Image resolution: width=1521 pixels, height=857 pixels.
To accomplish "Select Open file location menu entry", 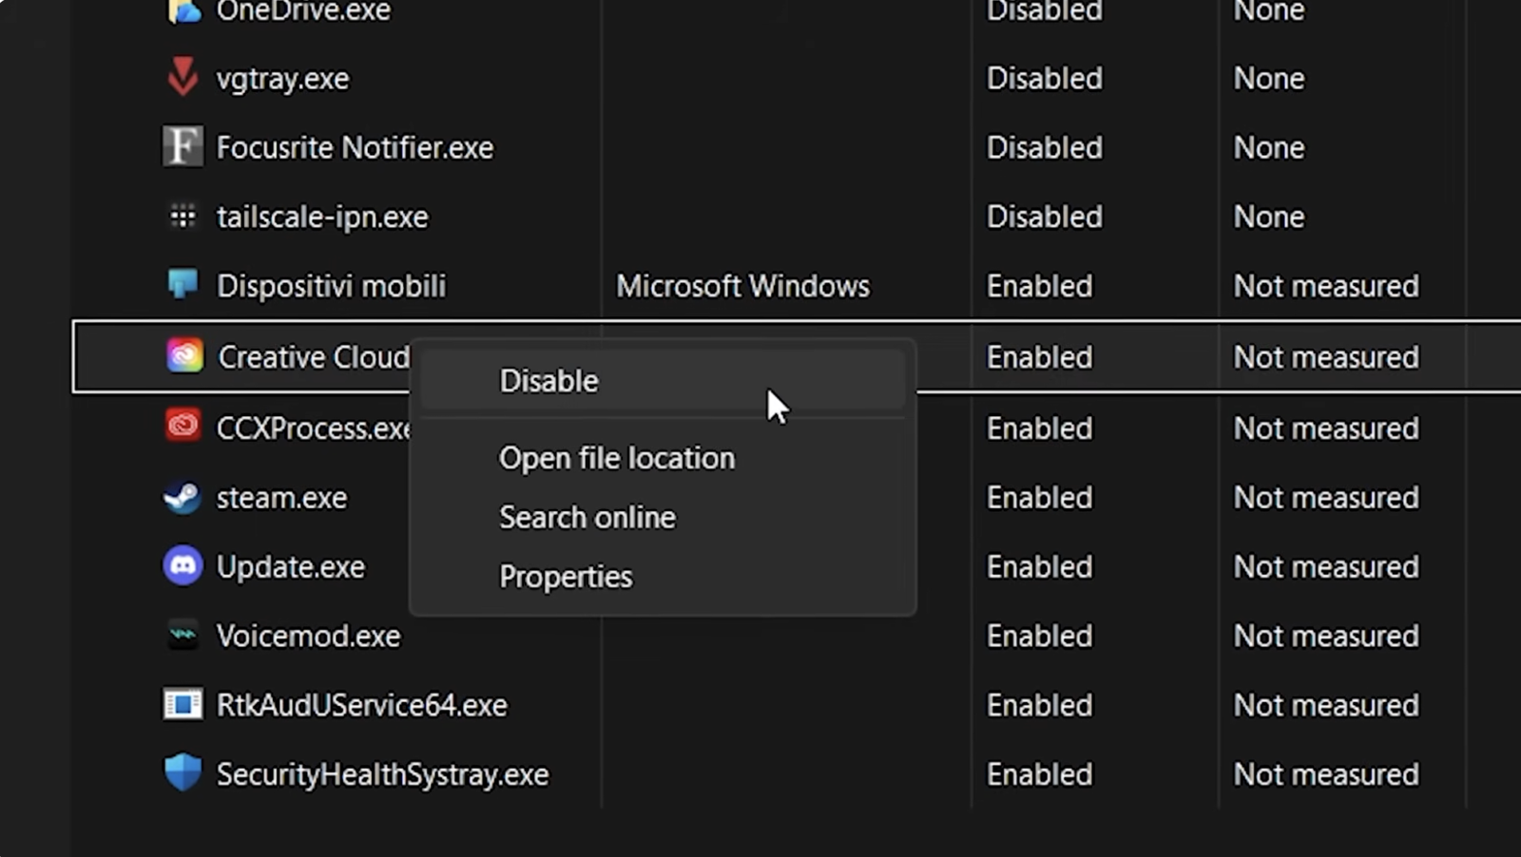I will tap(616, 458).
